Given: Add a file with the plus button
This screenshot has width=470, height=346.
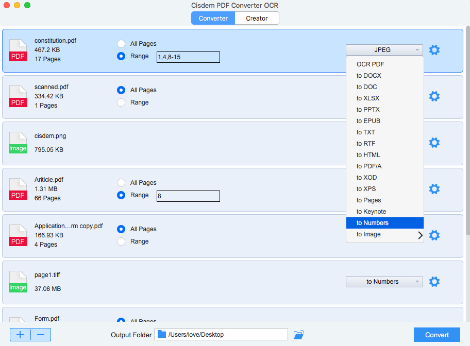Looking at the screenshot, I should (20, 335).
